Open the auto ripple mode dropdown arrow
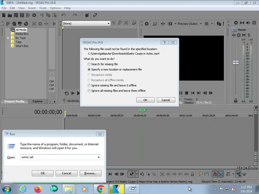The height and width of the screenshot is (194, 259). 233,174
